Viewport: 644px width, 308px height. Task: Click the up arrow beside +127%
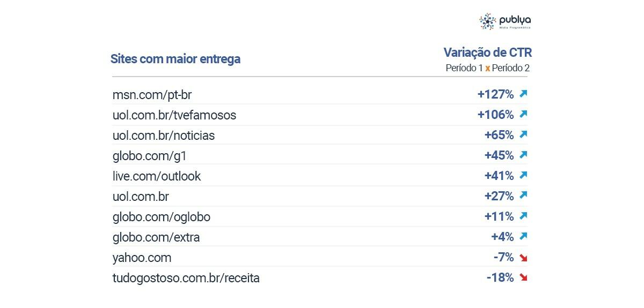(524, 94)
